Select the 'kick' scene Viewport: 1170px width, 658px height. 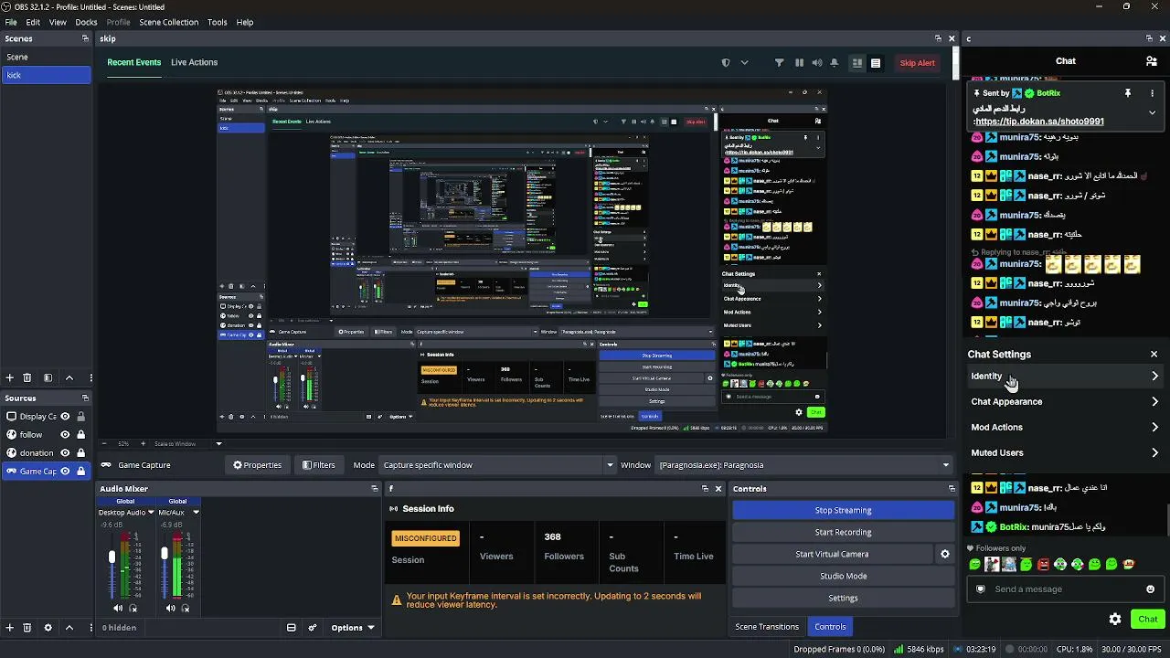point(46,75)
